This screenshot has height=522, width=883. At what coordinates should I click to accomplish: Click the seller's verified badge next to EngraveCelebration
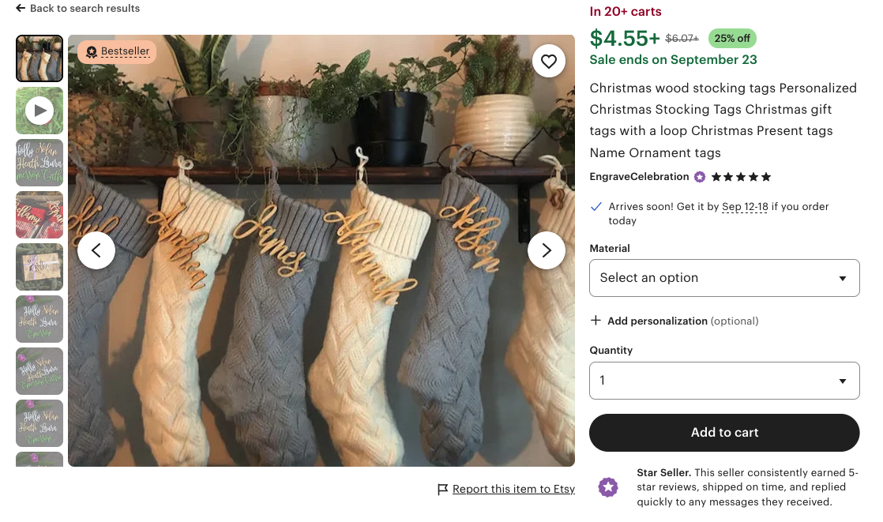(x=699, y=177)
